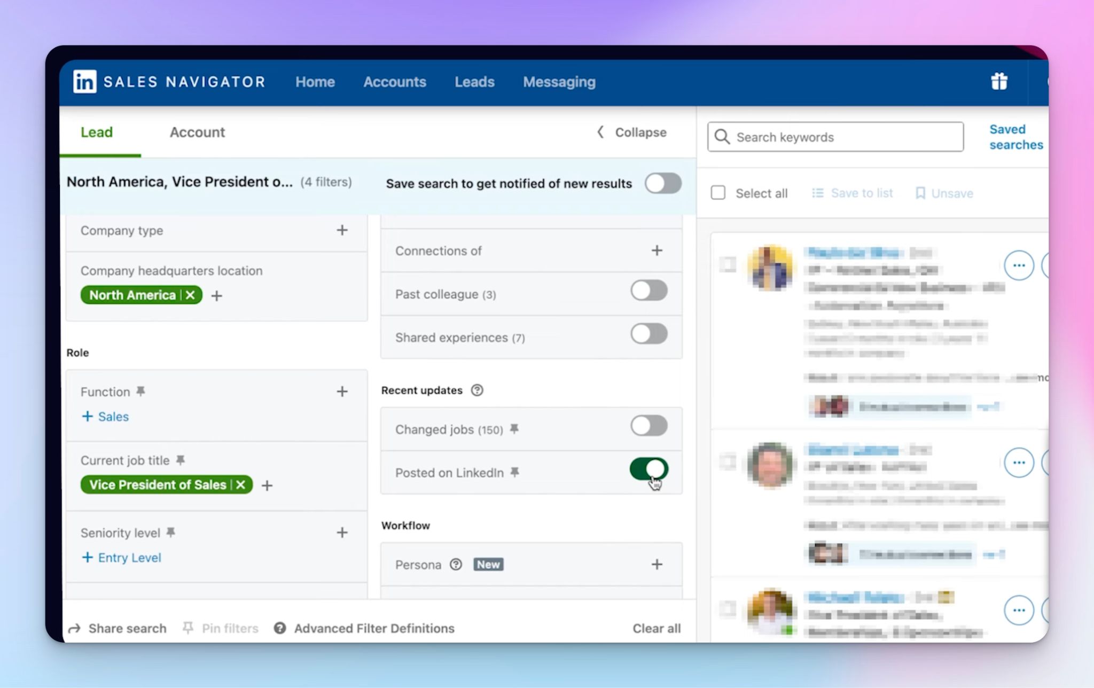Expand the Function filter
Image resolution: width=1094 pixels, height=688 pixels.
342,392
